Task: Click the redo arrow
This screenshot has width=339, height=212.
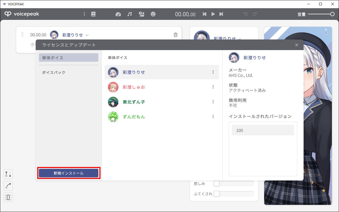Action: pos(255,14)
